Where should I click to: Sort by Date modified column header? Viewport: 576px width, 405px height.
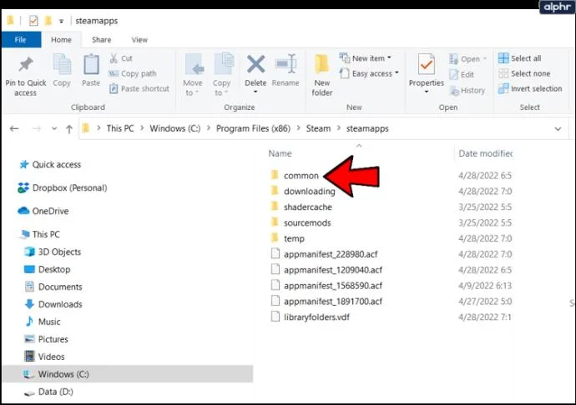pos(485,153)
